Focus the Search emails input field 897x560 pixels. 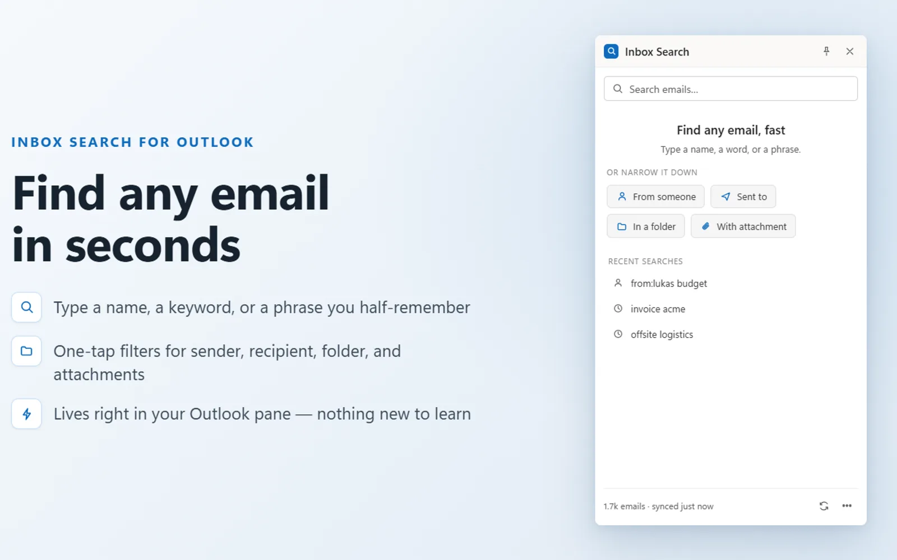tap(730, 89)
